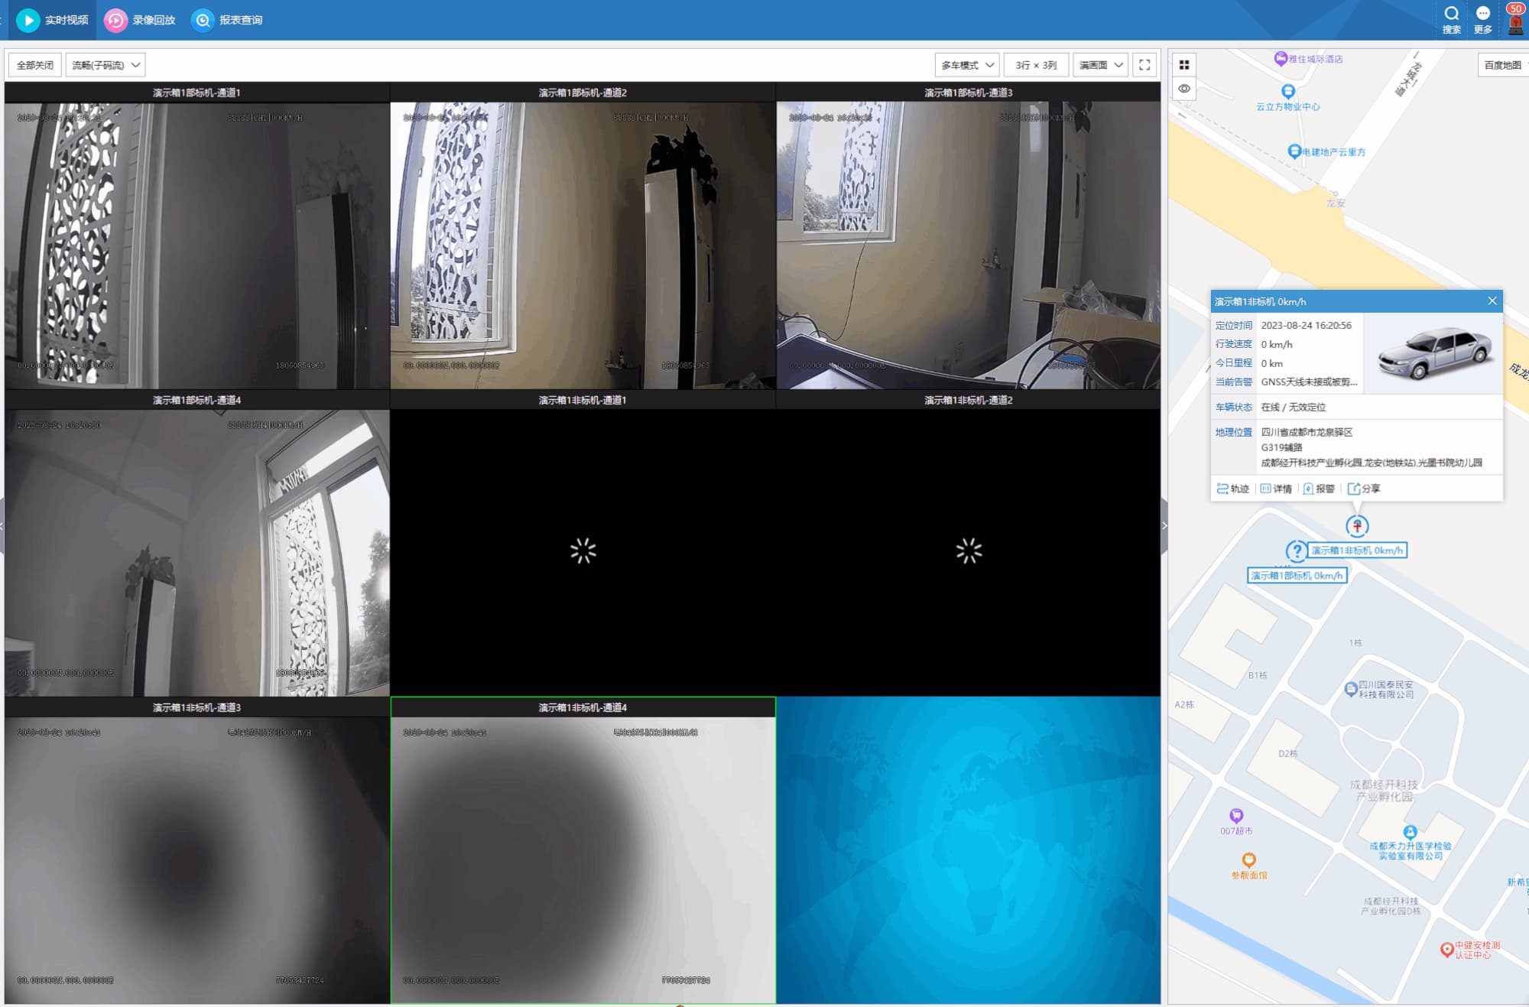Open the red alarm siren notifications
1529x1007 pixels.
[1515, 23]
